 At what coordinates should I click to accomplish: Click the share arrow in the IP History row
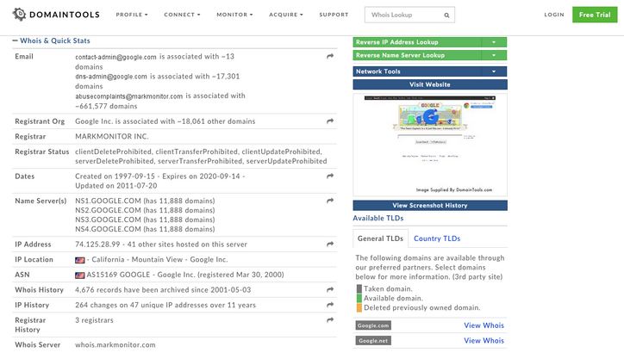coord(330,305)
